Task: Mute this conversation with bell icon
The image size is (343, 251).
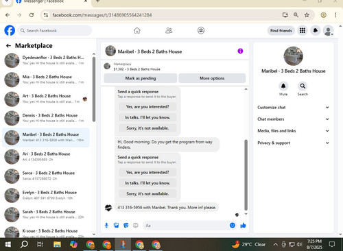Action: 283,86
